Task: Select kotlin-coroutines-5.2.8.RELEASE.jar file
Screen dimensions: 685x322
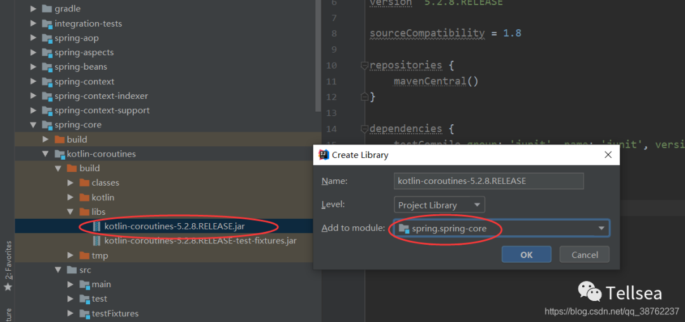Action: pos(175,226)
